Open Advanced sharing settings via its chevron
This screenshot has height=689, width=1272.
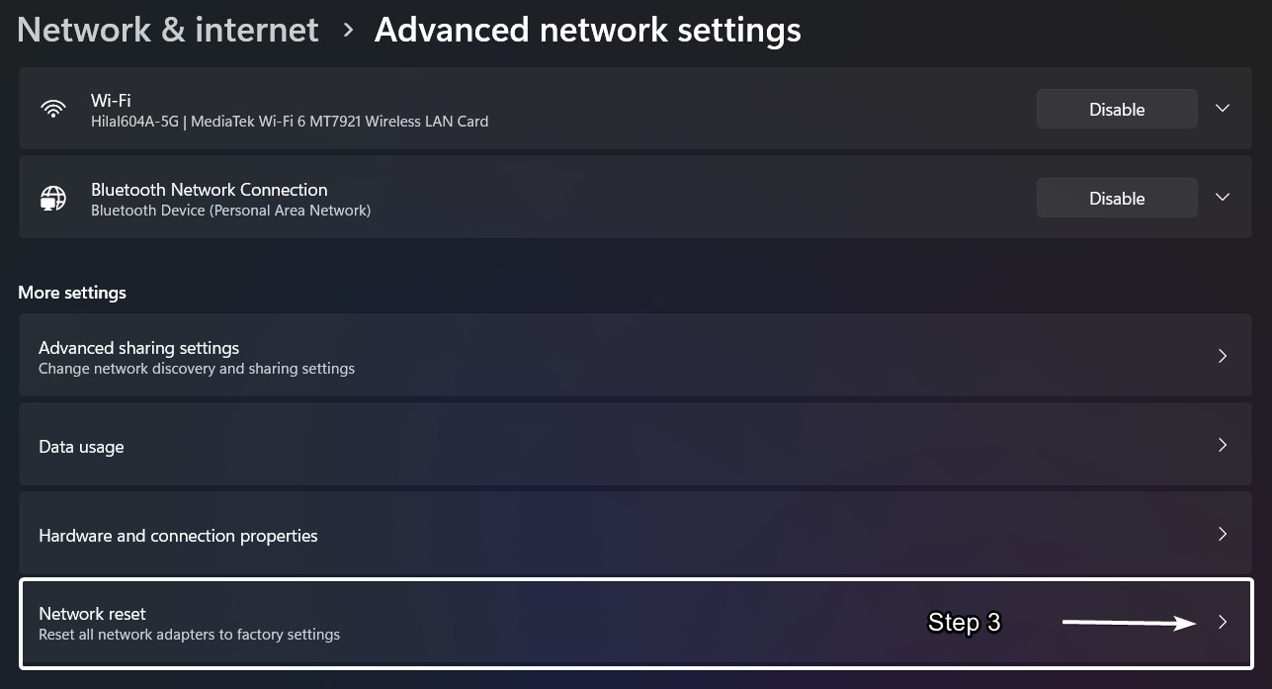[1223, 356]
